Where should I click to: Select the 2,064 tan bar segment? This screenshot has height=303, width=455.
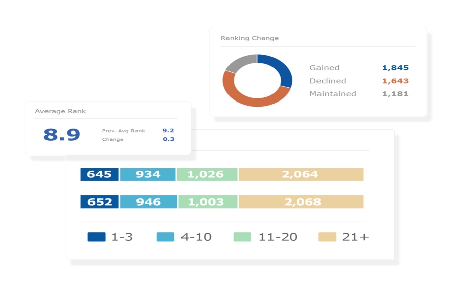pos(301,174)
